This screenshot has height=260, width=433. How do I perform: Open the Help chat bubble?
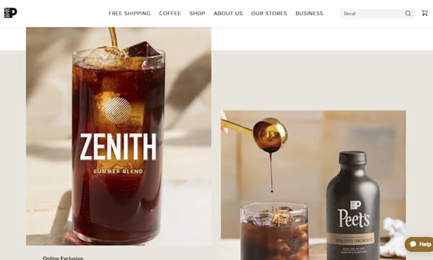pos(420,244)
